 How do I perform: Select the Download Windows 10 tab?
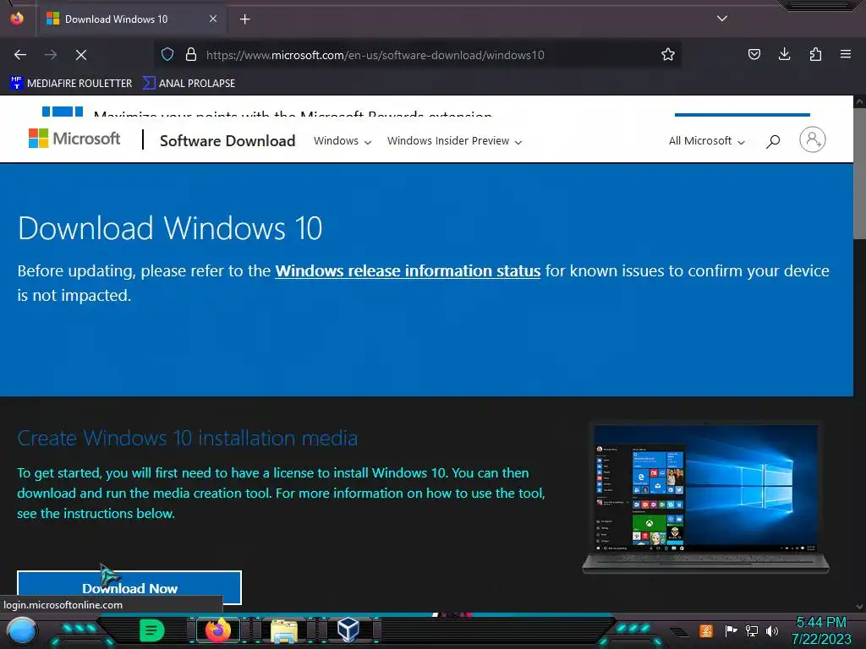(132, 19)
